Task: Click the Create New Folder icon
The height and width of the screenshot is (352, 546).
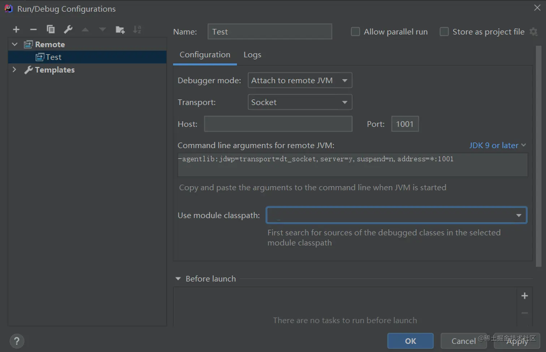Action: (x=120, y=30)
